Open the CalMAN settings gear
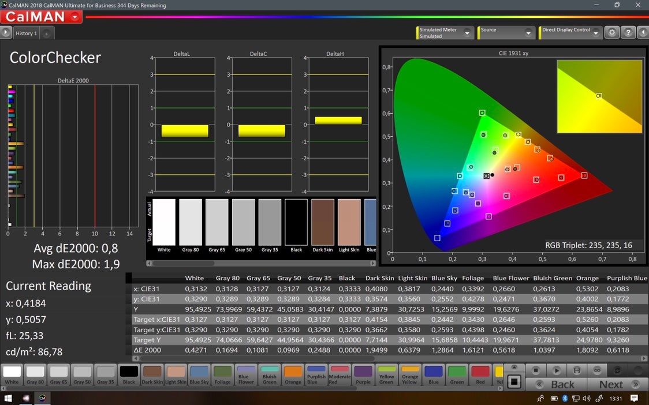Image resolution: width=649 pixels, height=405 pixels. tap(612, 32)
